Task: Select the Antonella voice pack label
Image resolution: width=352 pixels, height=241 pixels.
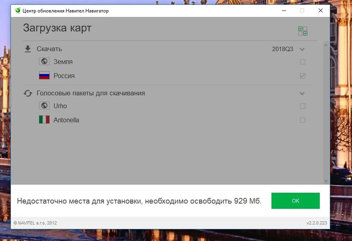Action: [x=66, y=120]
